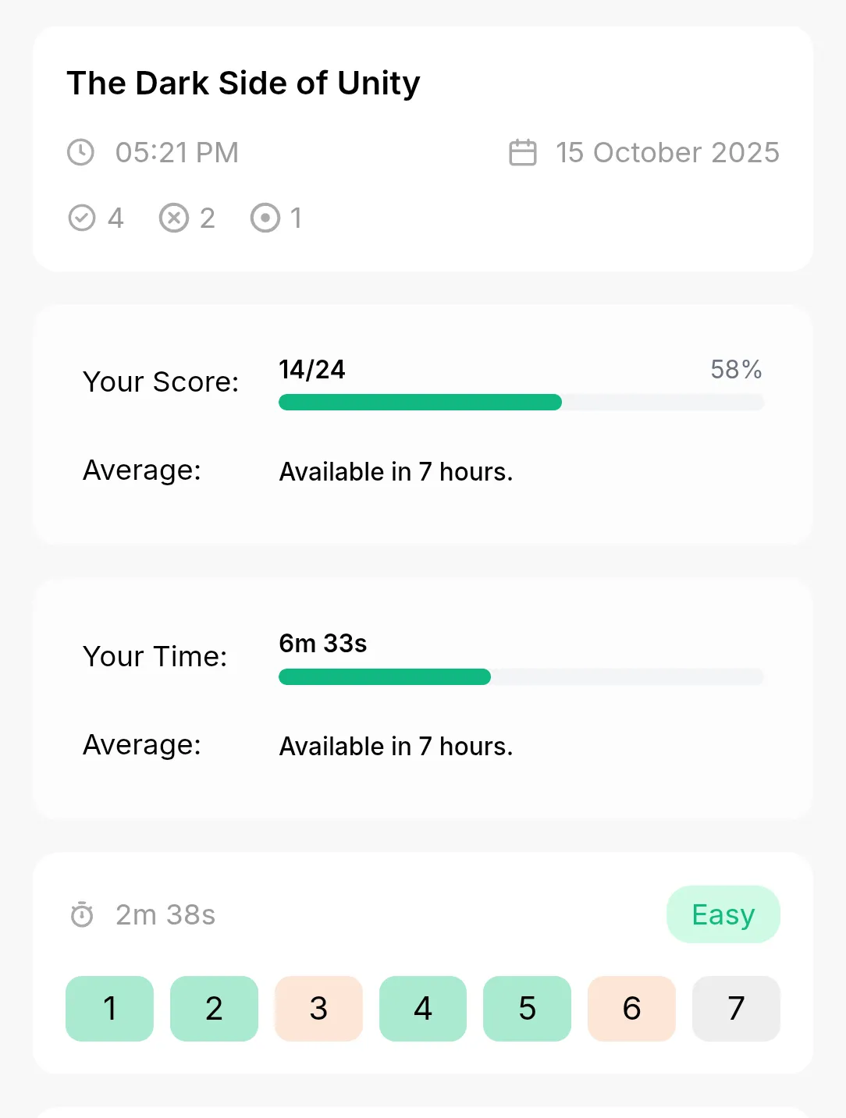Click the skipped answers dot-circle icon
Viewport: 846px width, 1118px height.
265,218
